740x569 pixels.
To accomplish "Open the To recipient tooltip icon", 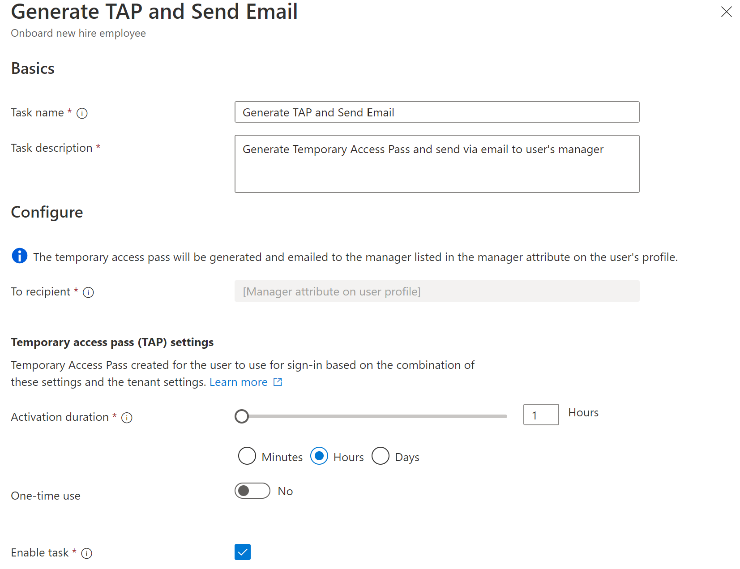I will 89,292.
